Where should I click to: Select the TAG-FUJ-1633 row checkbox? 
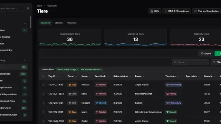coord(44,85)
